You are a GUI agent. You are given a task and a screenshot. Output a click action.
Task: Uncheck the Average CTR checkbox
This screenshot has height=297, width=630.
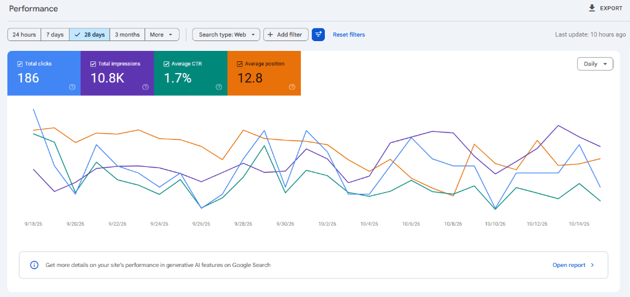tap(166, 64)
